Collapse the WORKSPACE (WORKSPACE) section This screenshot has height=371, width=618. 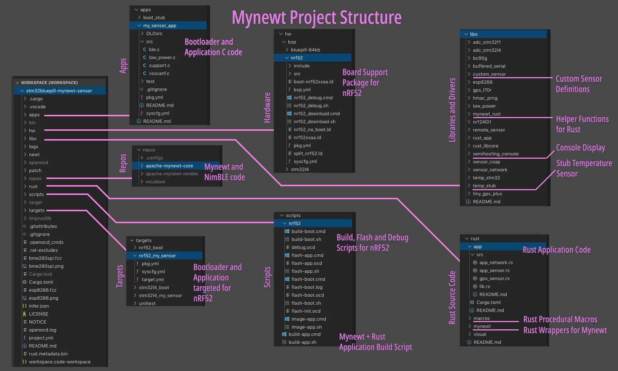coord(17,83)
